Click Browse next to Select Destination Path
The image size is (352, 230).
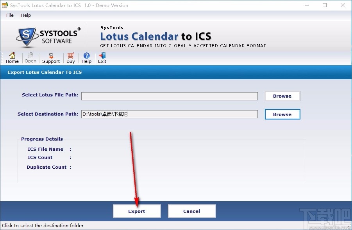(282, 114)
